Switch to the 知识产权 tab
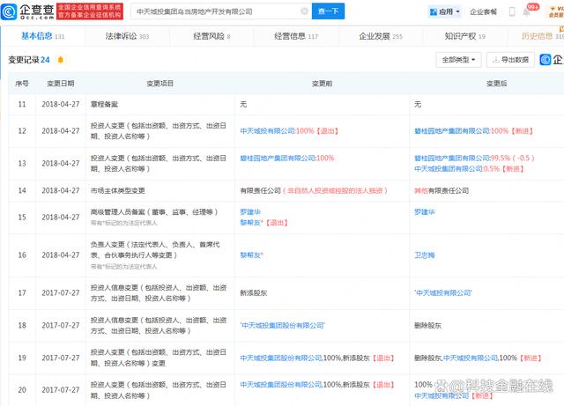Screen dimensions: 564x406 (465, 36)
